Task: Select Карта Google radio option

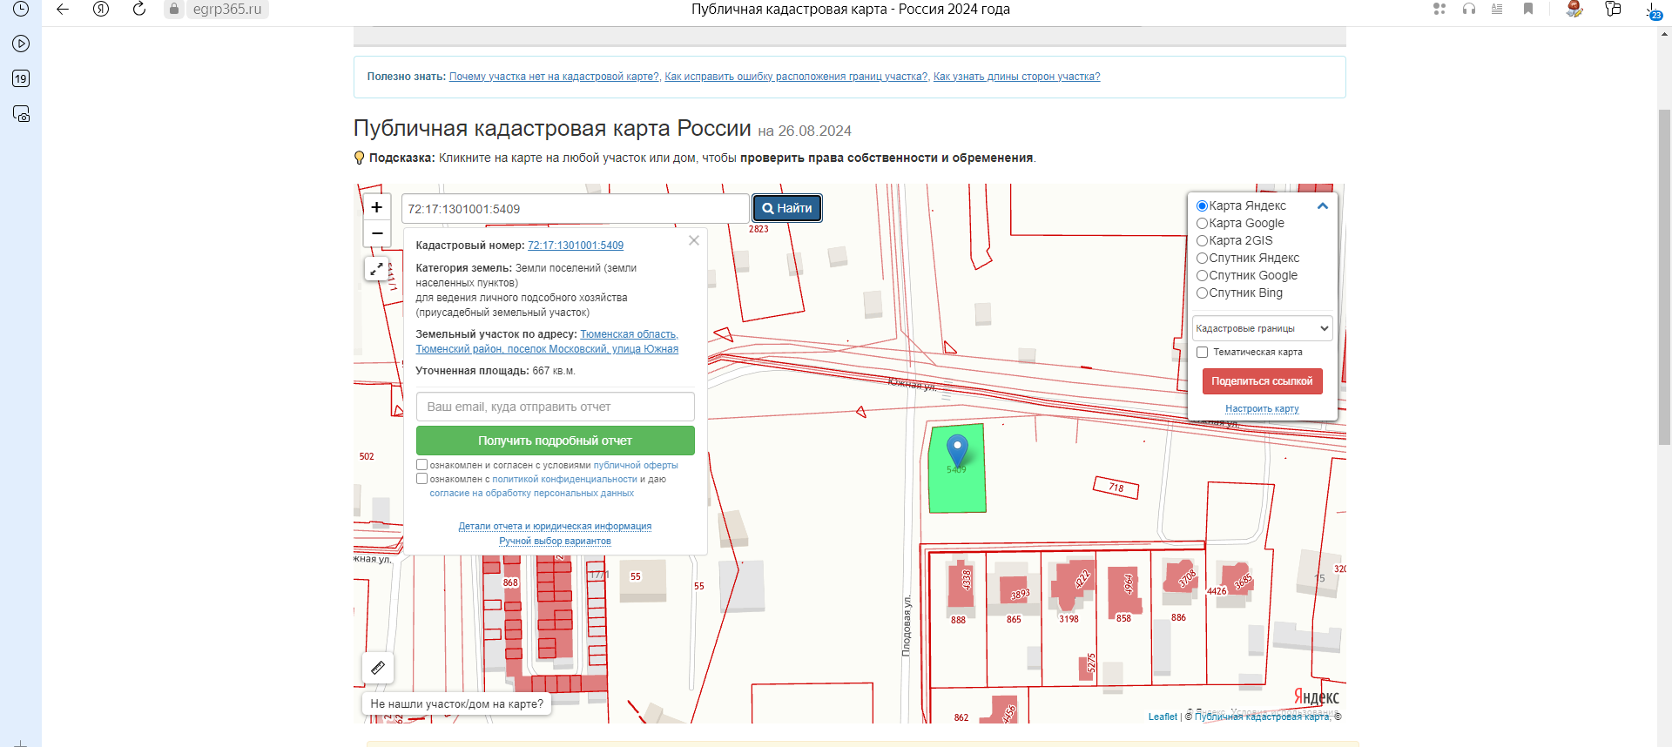Action: point(1202,224)
